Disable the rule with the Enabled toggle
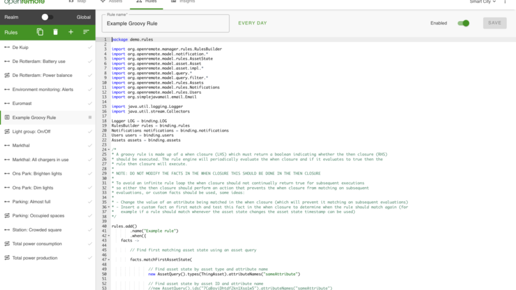The height and width of the screenshot is (290, 516). pos(463,23)
